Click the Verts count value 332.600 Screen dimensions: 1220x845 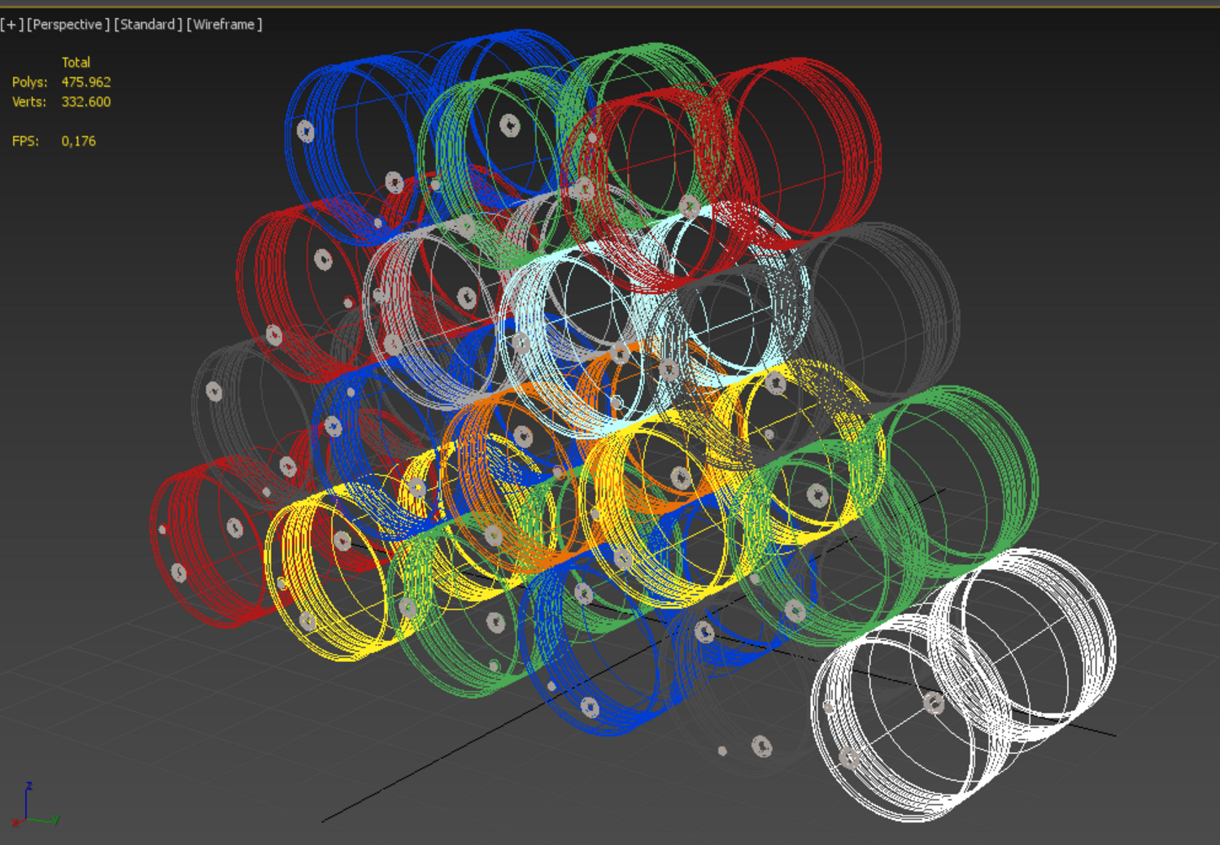[x=86, y=102]
